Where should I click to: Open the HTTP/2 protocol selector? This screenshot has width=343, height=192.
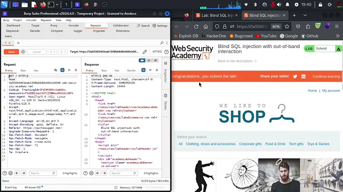tap(157, 52)
